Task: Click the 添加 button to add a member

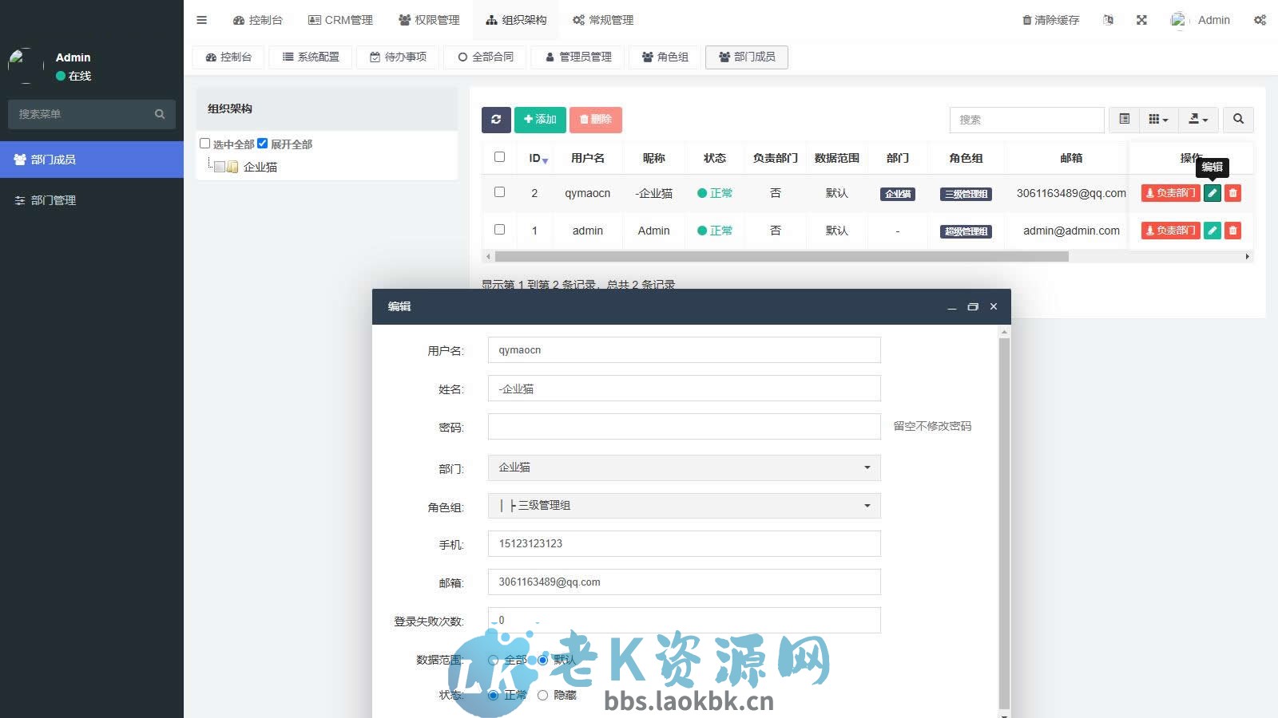Action: tap(540, 120)
